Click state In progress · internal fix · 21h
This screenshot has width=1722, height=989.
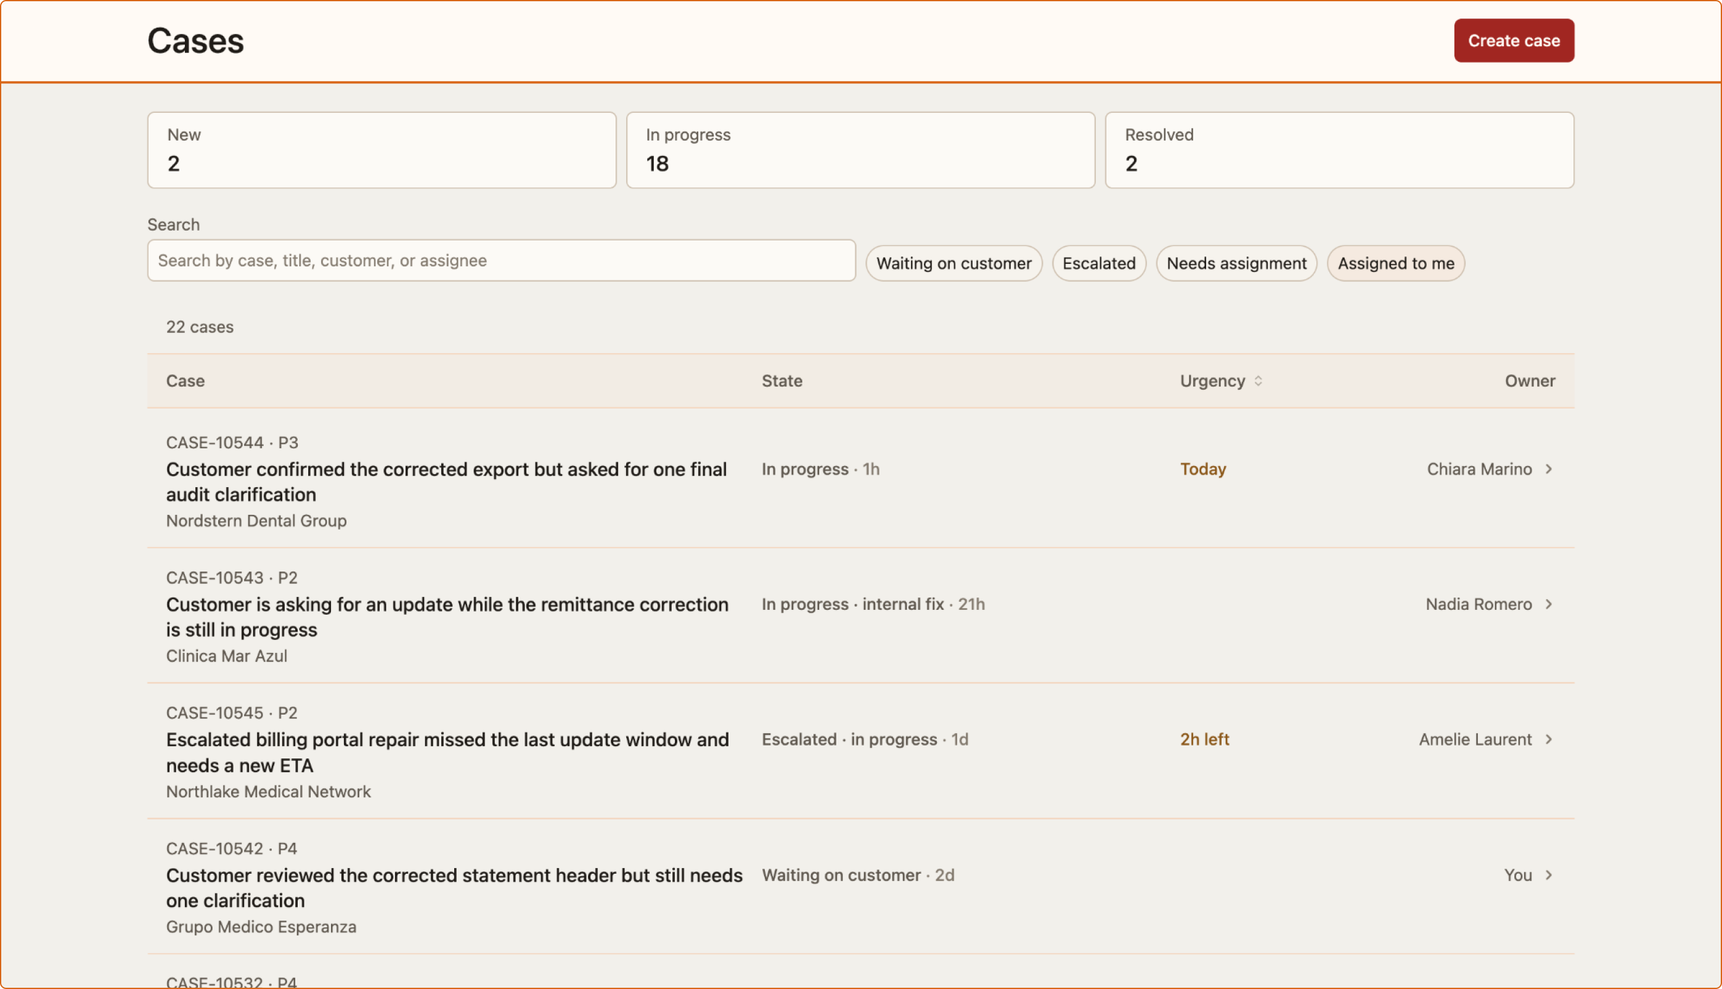(872, 604)
